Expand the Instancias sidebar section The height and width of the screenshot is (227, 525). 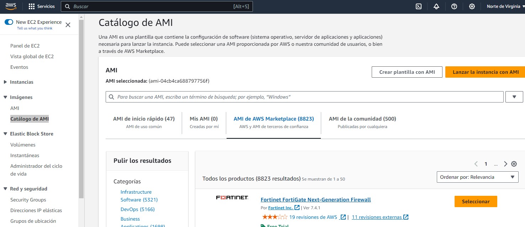click(5, 82)
